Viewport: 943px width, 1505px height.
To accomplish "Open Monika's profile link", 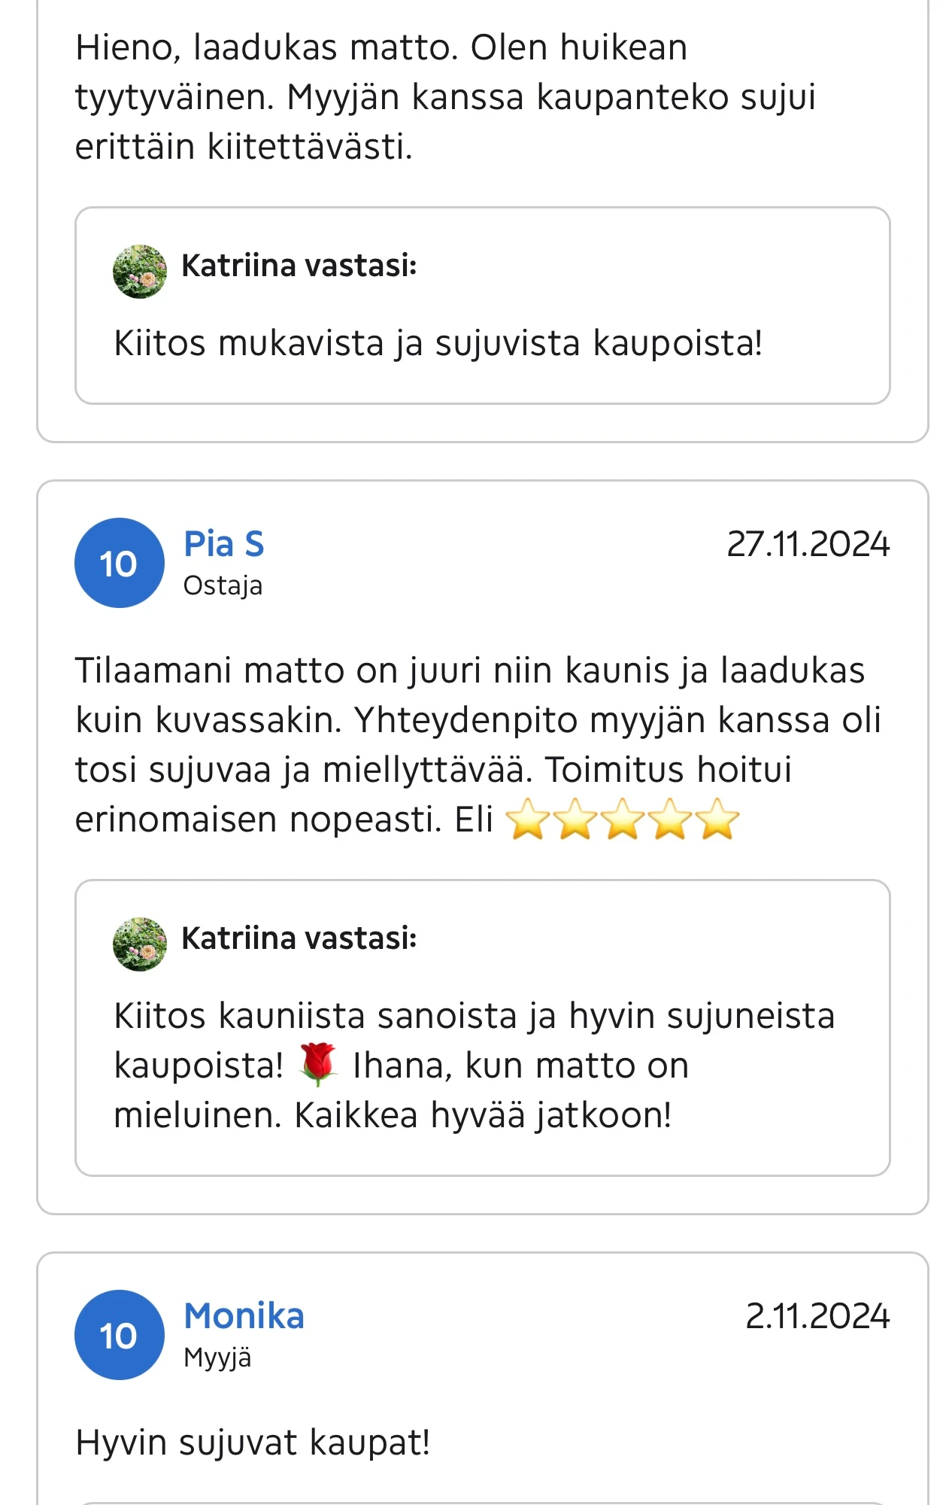I will tap(243, 1316).
